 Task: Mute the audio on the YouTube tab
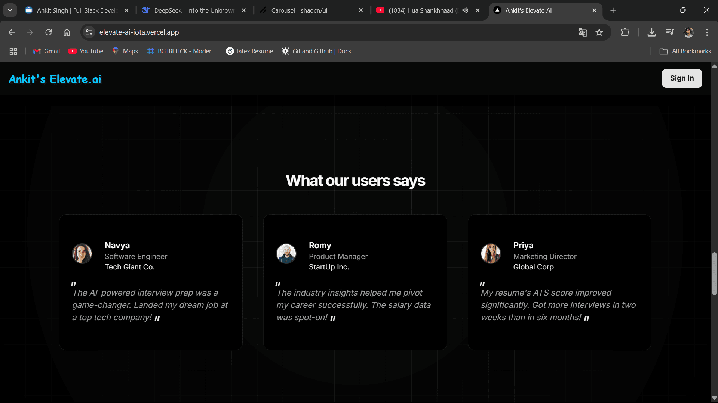point(465,10)
